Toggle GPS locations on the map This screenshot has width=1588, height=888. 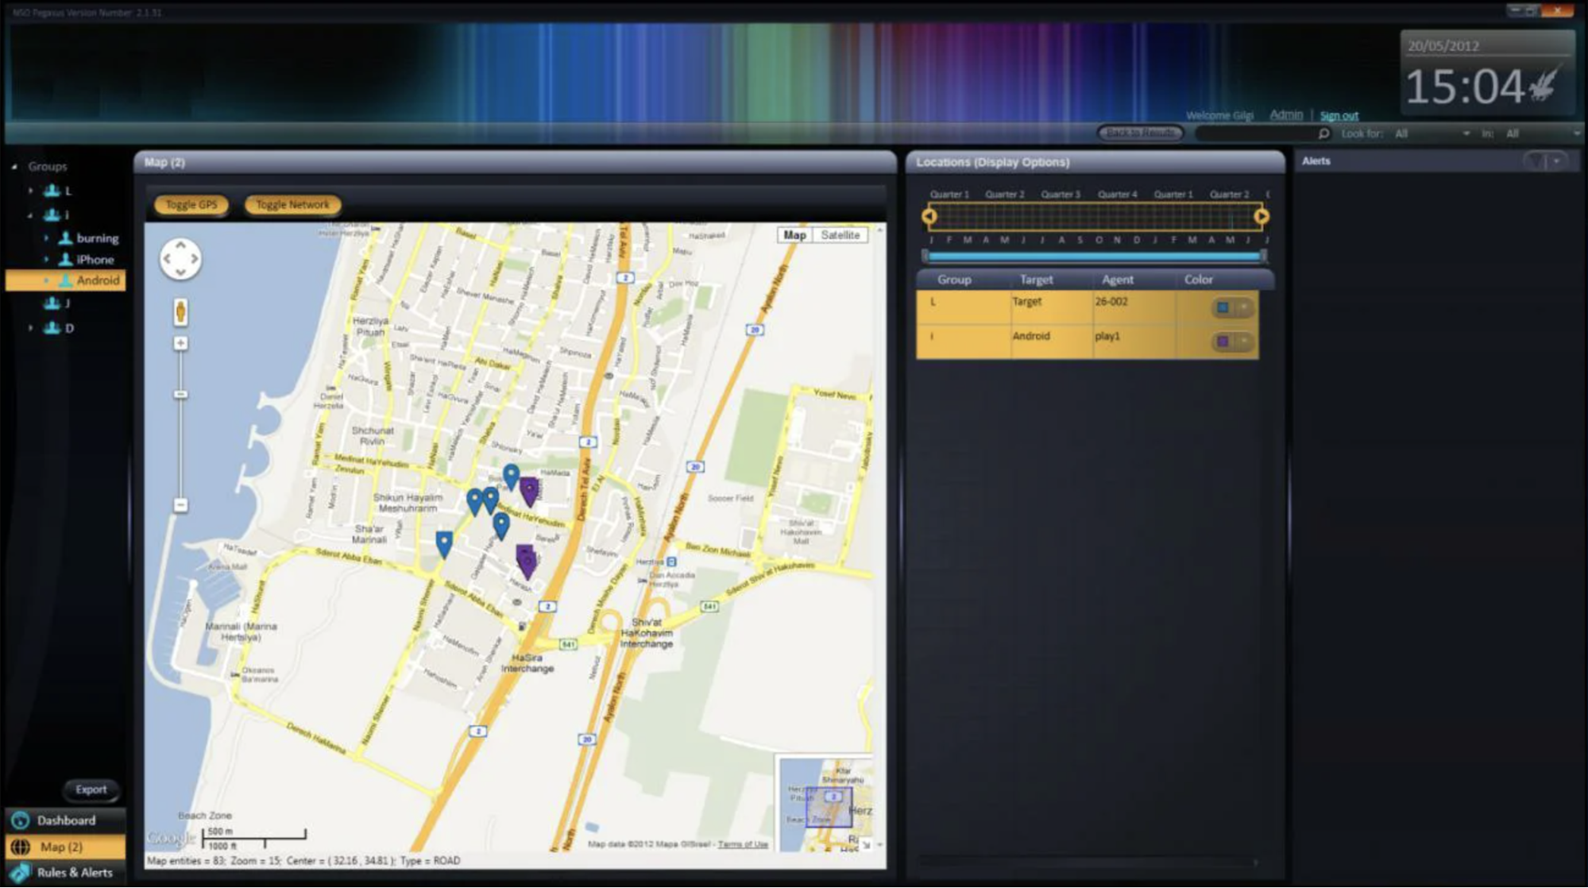pyautogui.click(x=192, y=204)
